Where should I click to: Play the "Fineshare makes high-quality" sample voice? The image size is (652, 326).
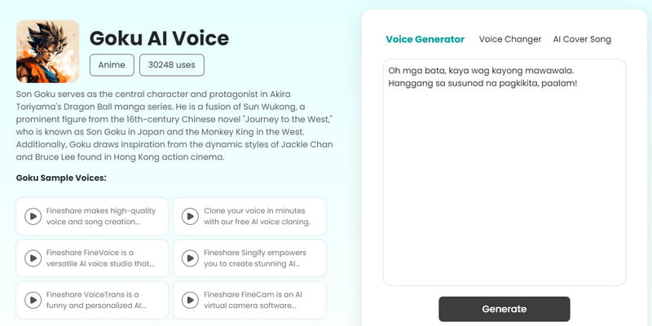(x=33, y=216)
